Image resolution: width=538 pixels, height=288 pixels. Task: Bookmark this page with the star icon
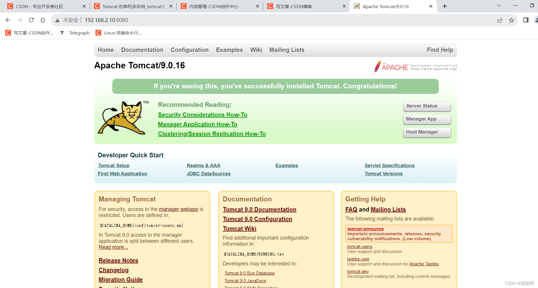[511, 20]
